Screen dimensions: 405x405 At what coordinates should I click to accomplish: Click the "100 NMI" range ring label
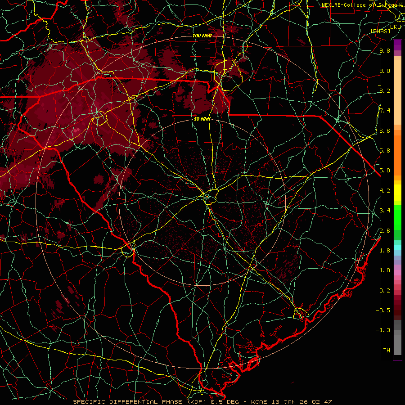click(202, 36)
